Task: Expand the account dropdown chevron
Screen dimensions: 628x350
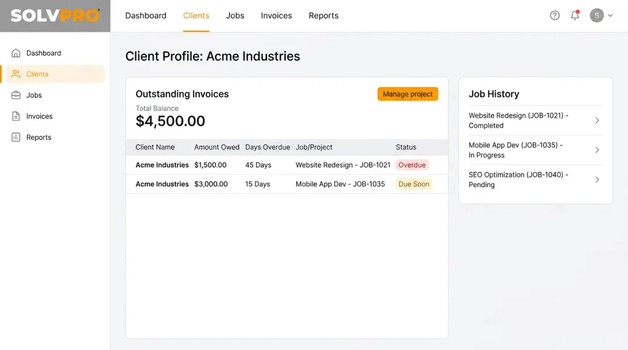Action: 610,16
